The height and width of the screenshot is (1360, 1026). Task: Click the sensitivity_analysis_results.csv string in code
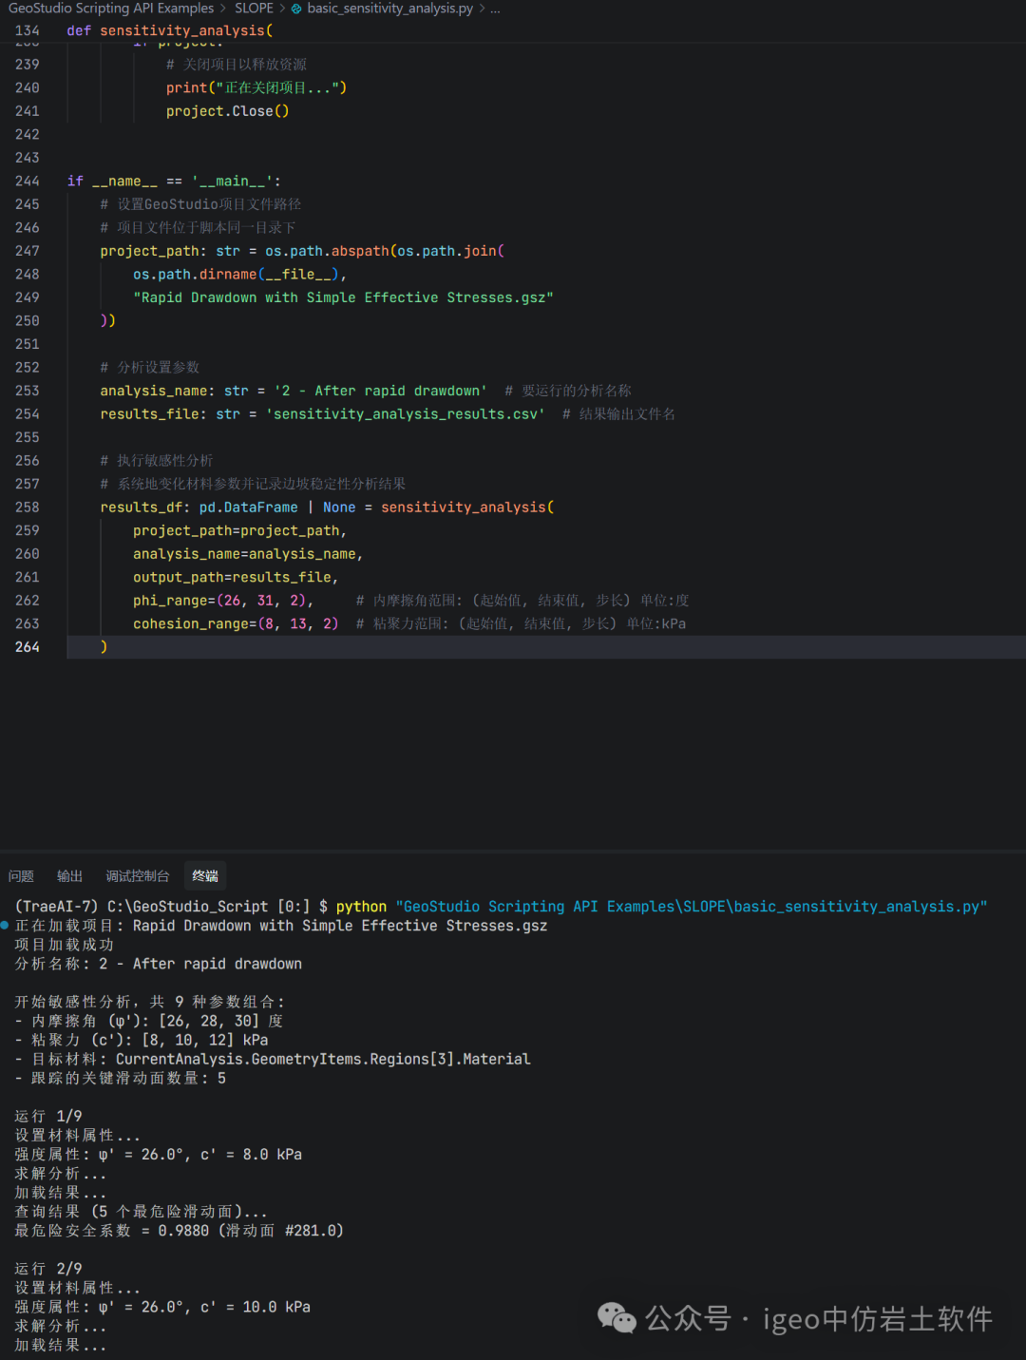coord(406,414)
